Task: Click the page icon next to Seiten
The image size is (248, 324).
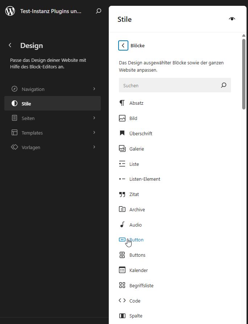Action: pyautogui.click(x=15, y=118)
